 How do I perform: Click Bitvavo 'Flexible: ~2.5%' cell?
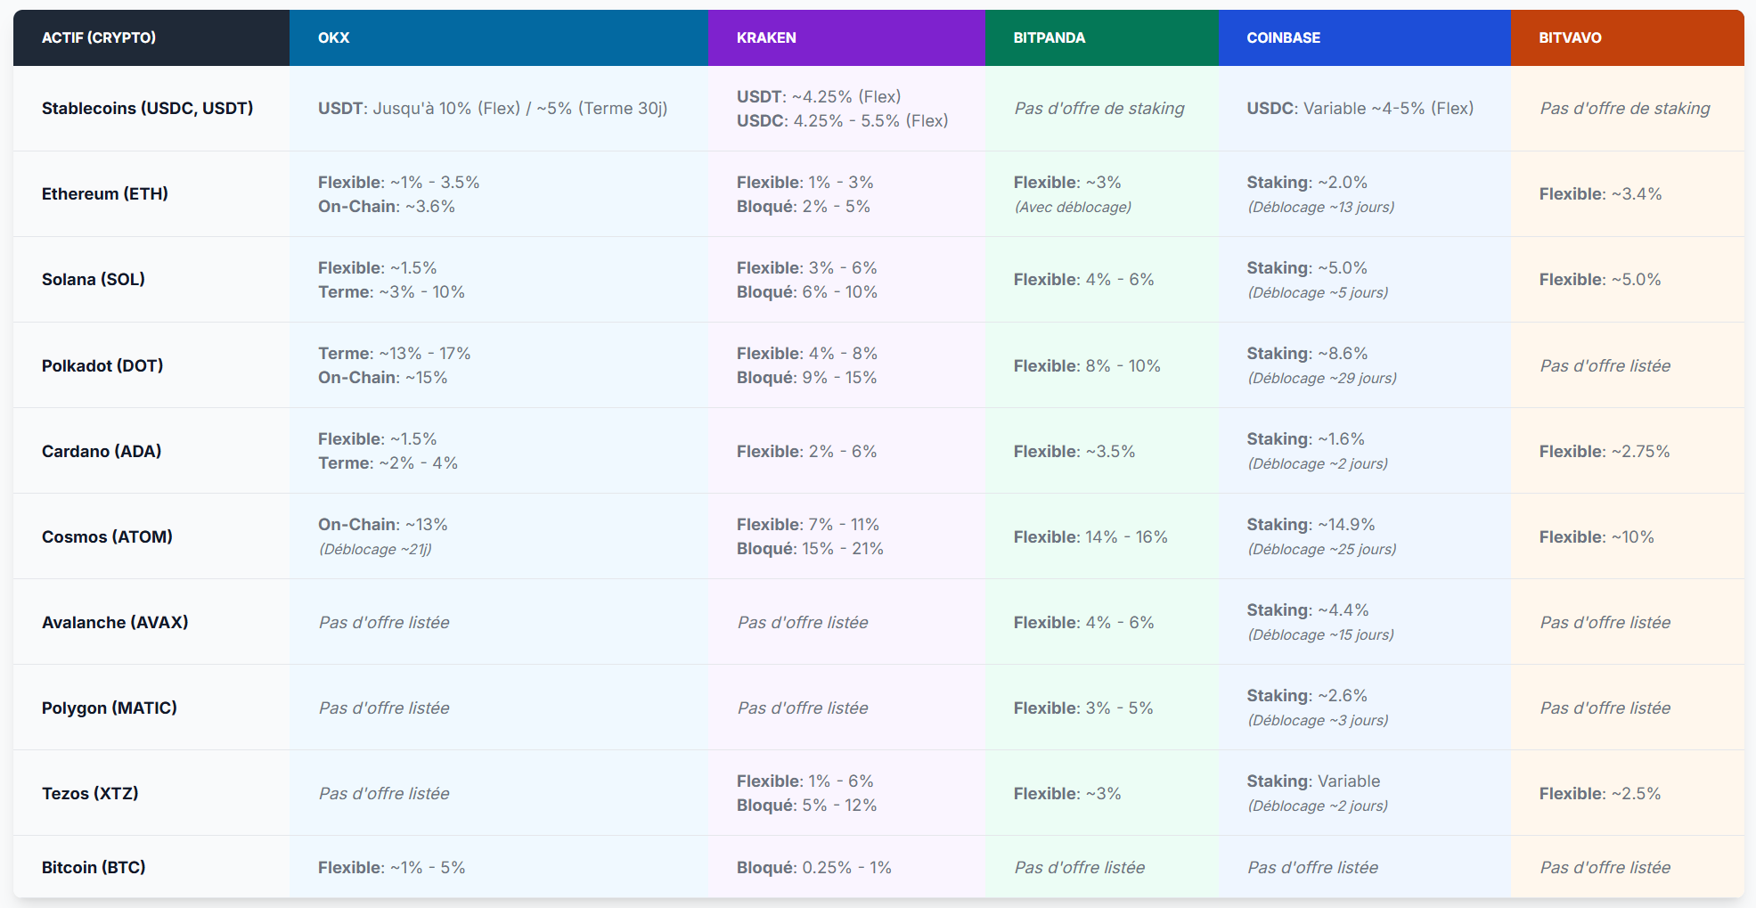point(1600,794)
